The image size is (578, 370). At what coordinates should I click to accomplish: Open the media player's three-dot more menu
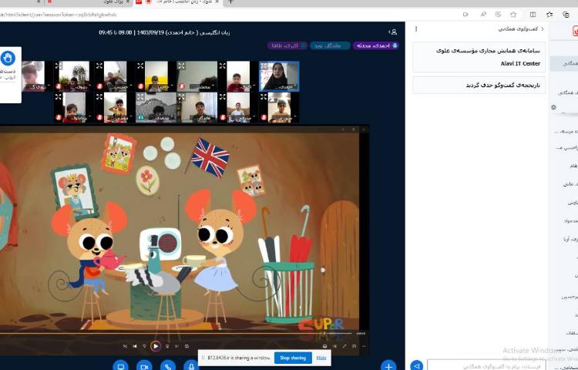(364, 346)
